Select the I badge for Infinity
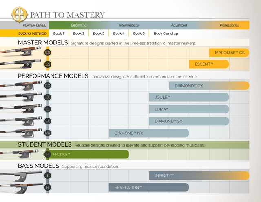The width and height of the screenshot is (261, 202). pos(48,175)
